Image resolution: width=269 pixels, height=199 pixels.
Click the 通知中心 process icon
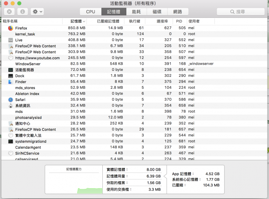tap(10, 123)
